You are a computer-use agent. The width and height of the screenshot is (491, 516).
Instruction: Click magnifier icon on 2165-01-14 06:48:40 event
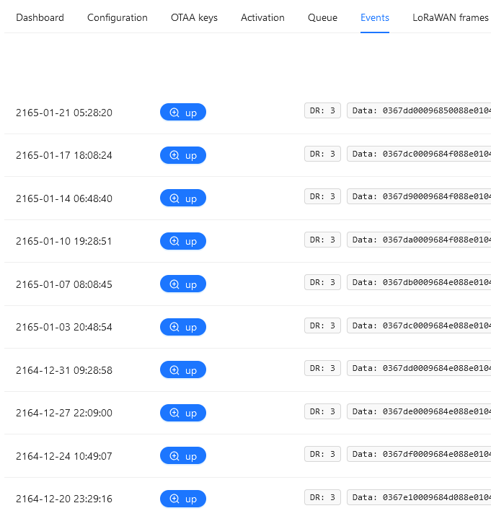(x=174, y=198)
